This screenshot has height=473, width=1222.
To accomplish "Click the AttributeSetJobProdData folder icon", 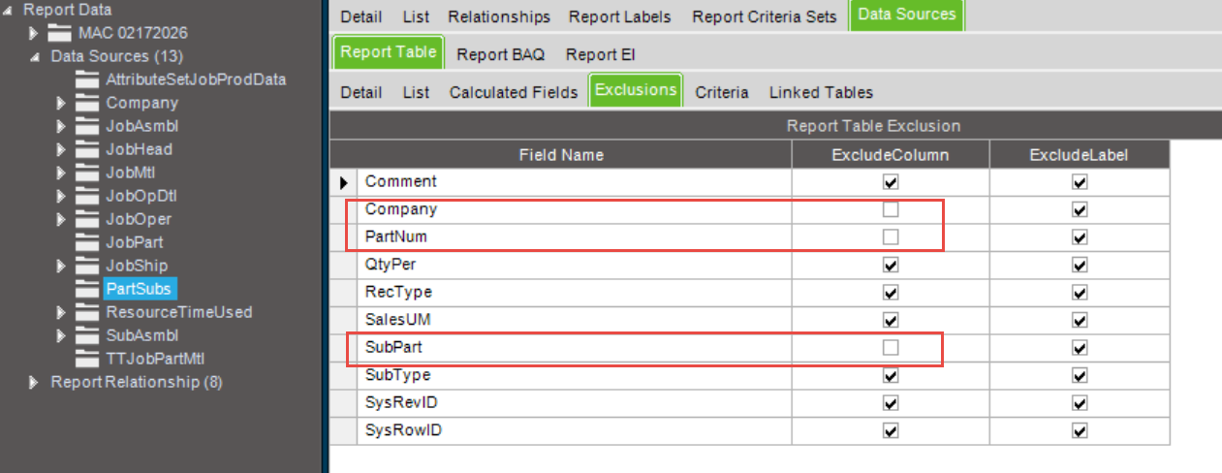I will coord(88,79).
